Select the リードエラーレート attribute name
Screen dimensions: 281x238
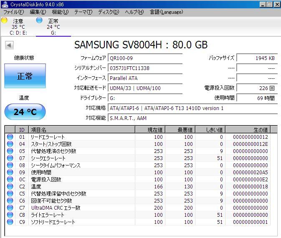point(48,137)
